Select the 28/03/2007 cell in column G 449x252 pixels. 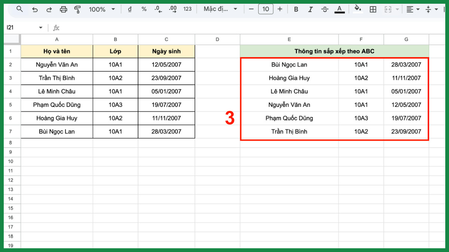click(406, 65)
